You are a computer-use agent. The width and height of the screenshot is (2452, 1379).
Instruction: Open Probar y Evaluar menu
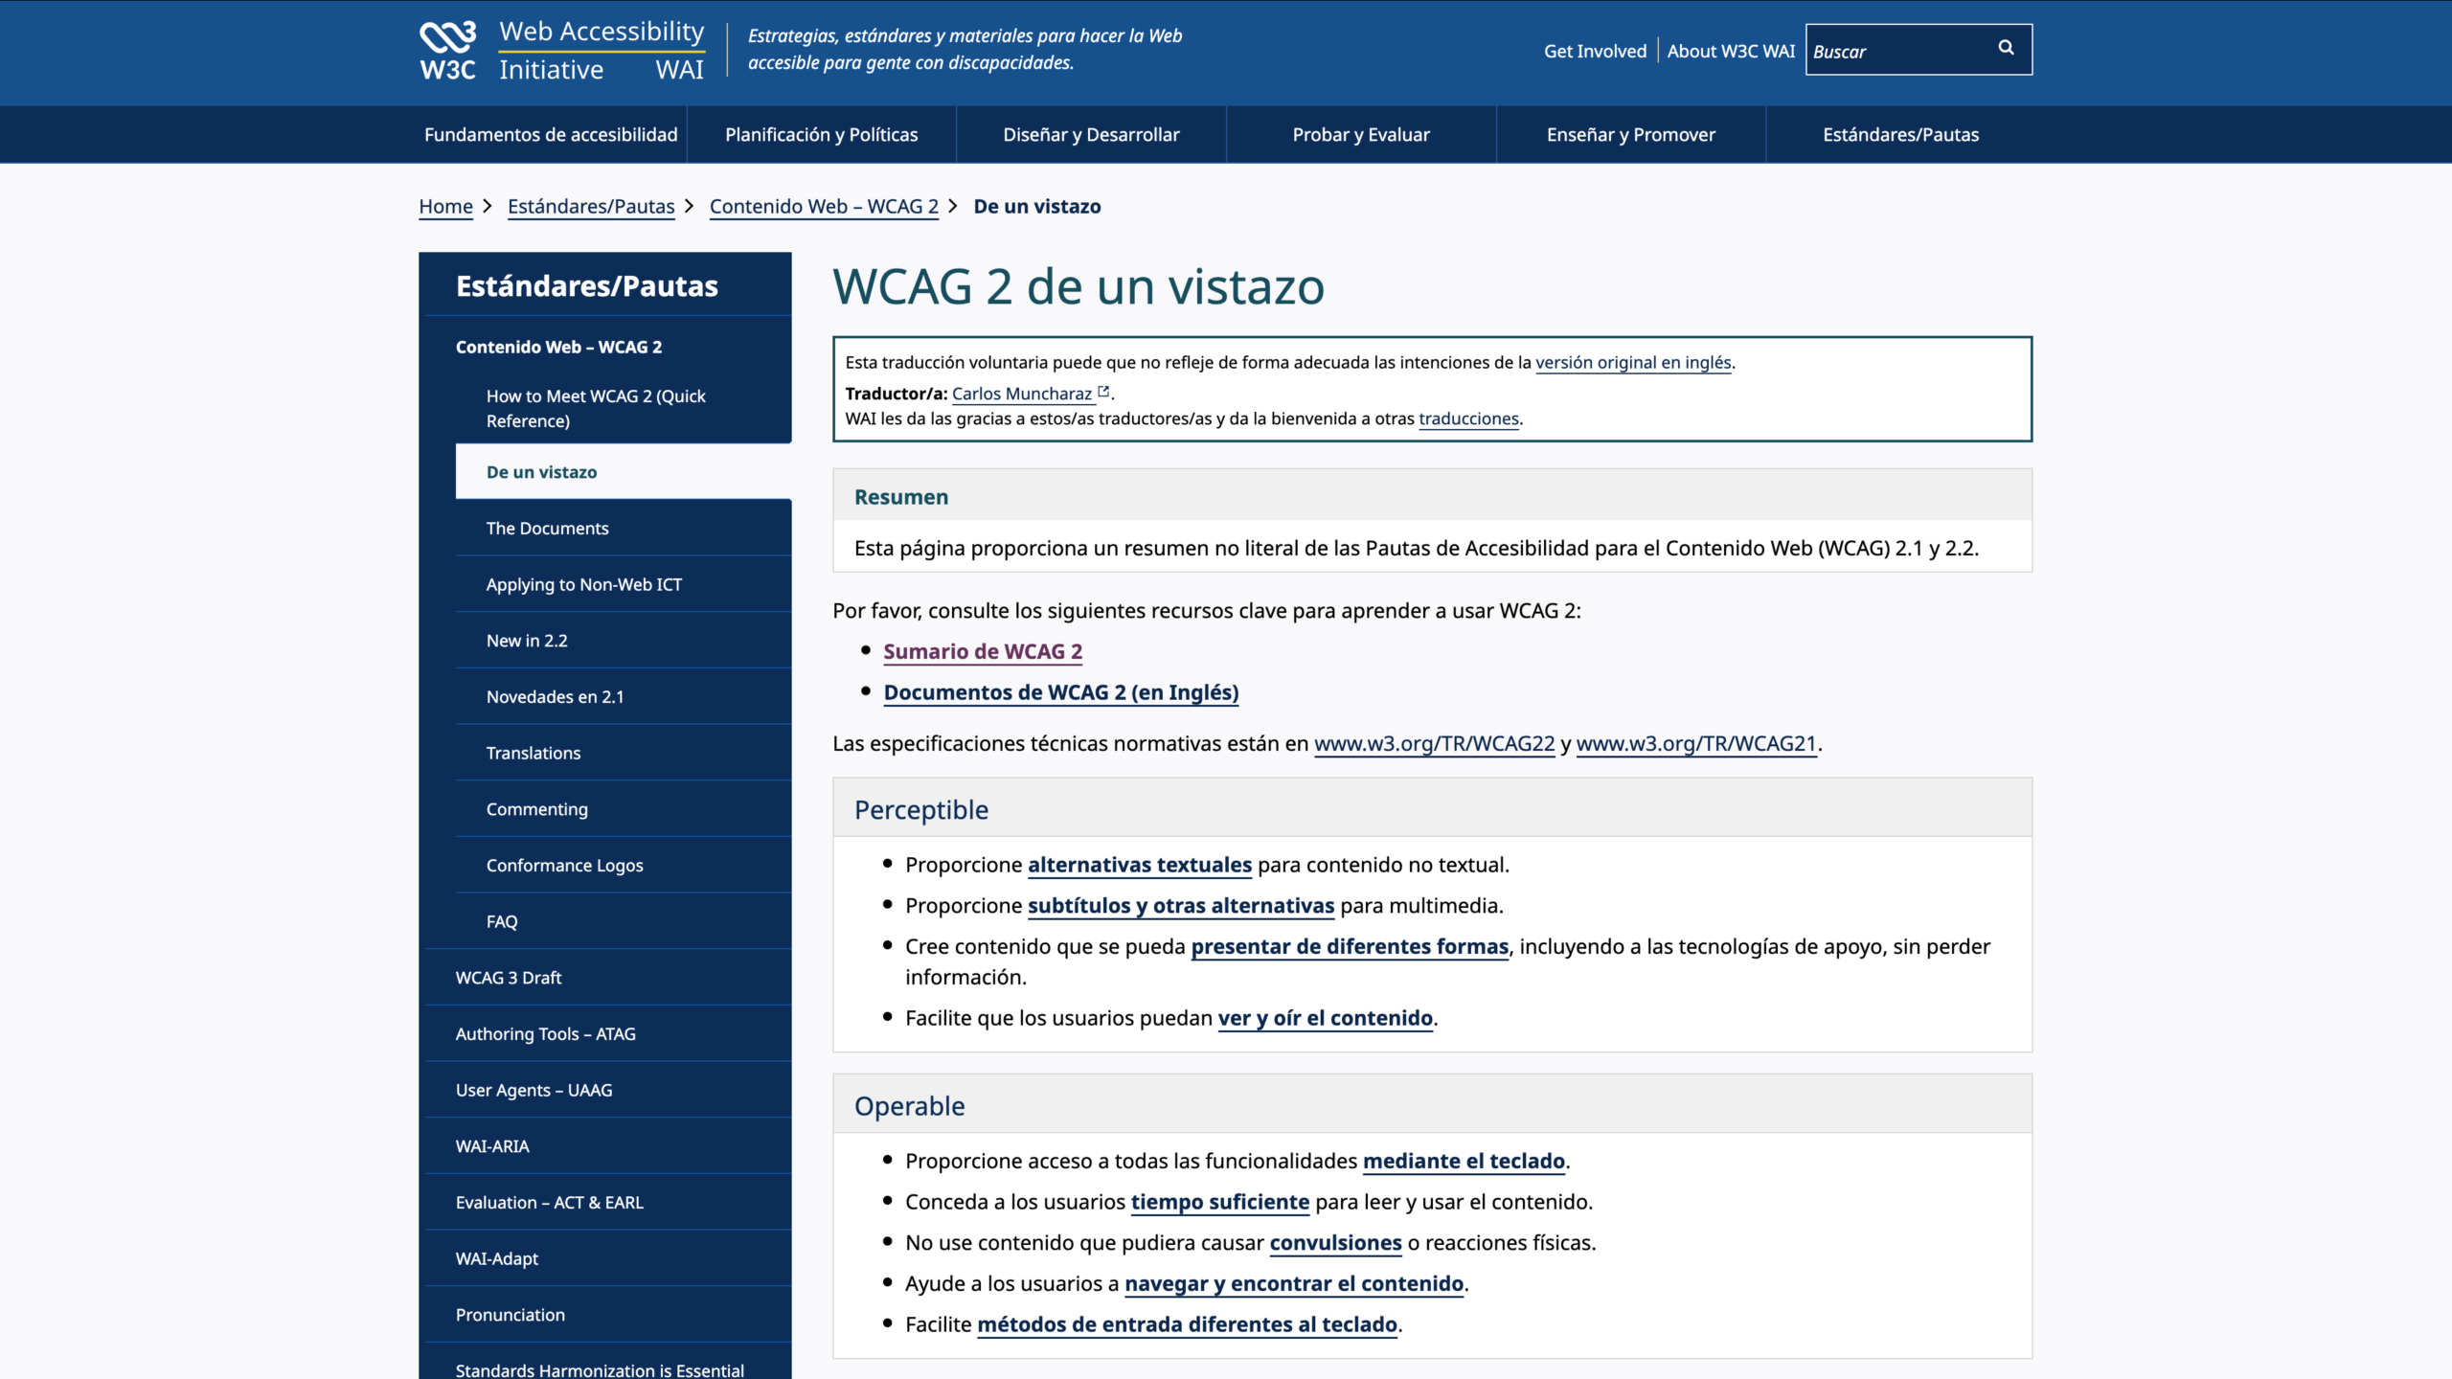click(1361, 134)
